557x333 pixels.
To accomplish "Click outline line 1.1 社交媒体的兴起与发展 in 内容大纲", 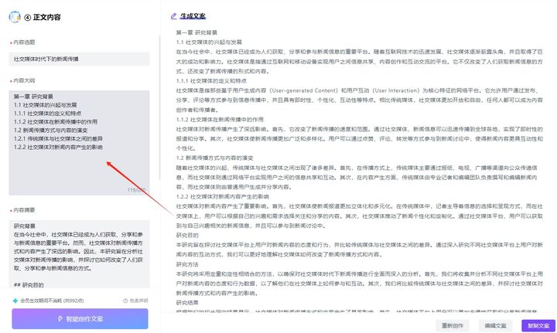I will tap(45, 105).
